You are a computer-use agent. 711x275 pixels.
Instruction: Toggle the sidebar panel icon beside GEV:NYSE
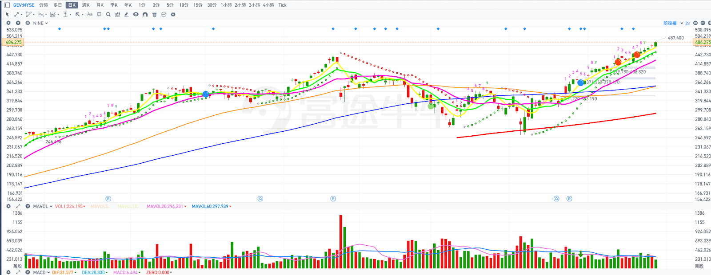click(7, 5)
